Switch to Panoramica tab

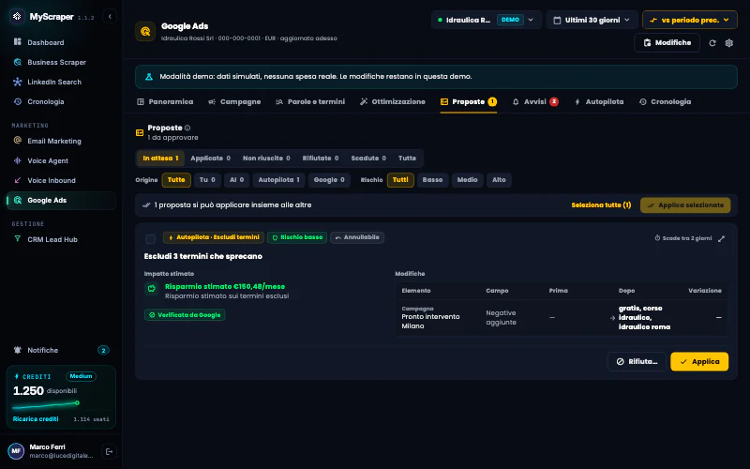[x=165, y=102]
